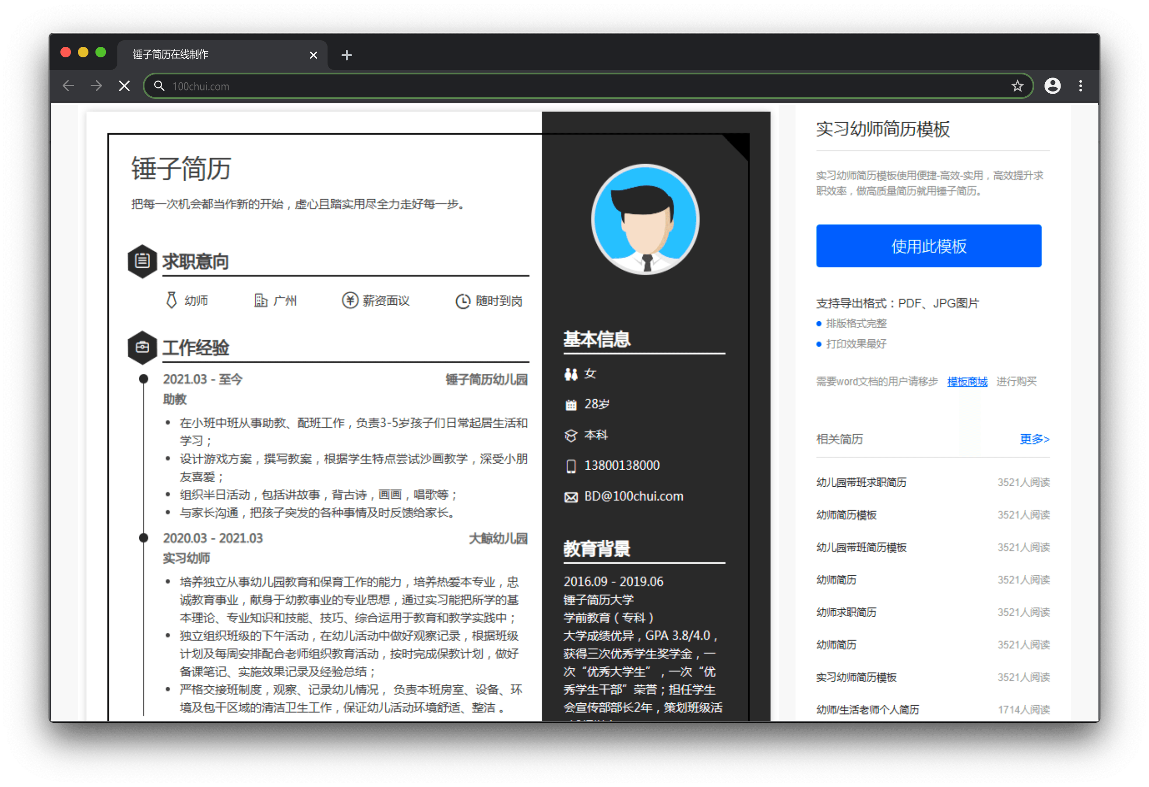Open the 幼师求职简历 related resume

tap(846, 612)
